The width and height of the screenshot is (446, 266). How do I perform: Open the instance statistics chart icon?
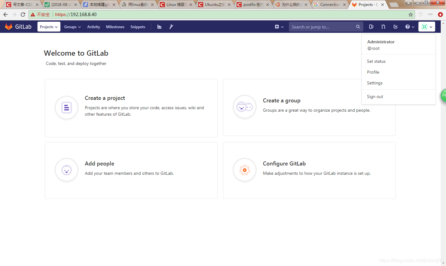pos(160,27)
